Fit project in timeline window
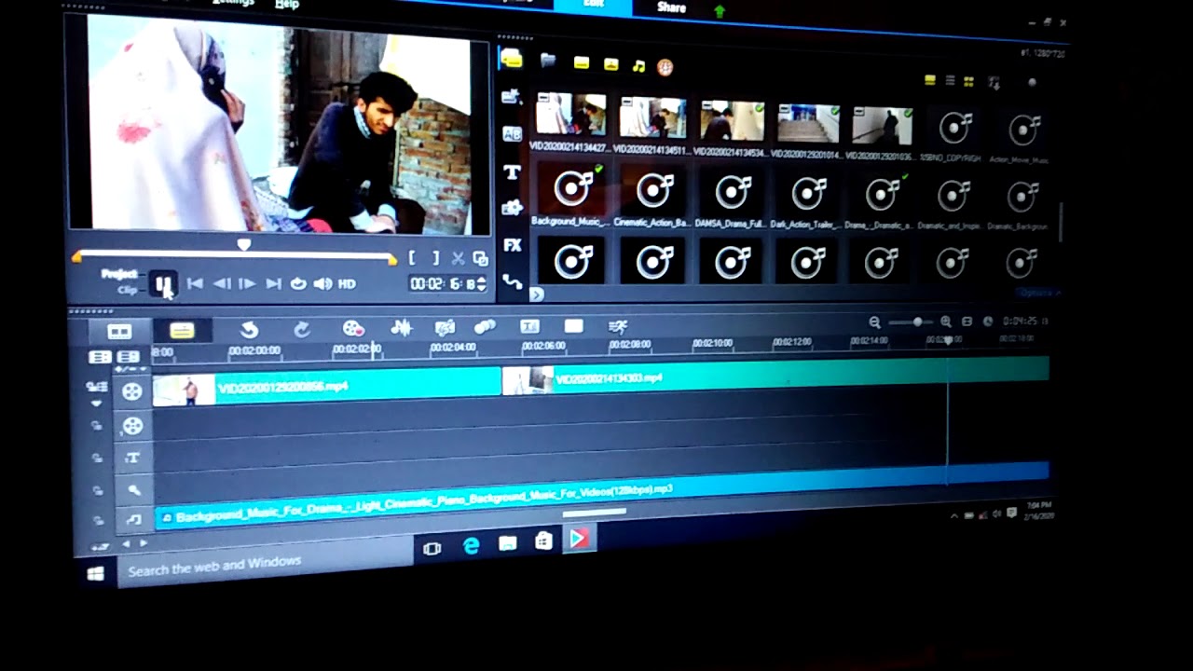This screenshot has width=1193, height=671. pyautogui.click(x=967, y=322)
